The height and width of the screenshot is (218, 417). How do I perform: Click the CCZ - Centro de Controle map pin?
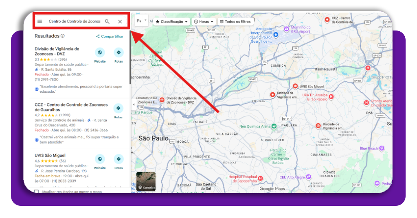[327, 20]
